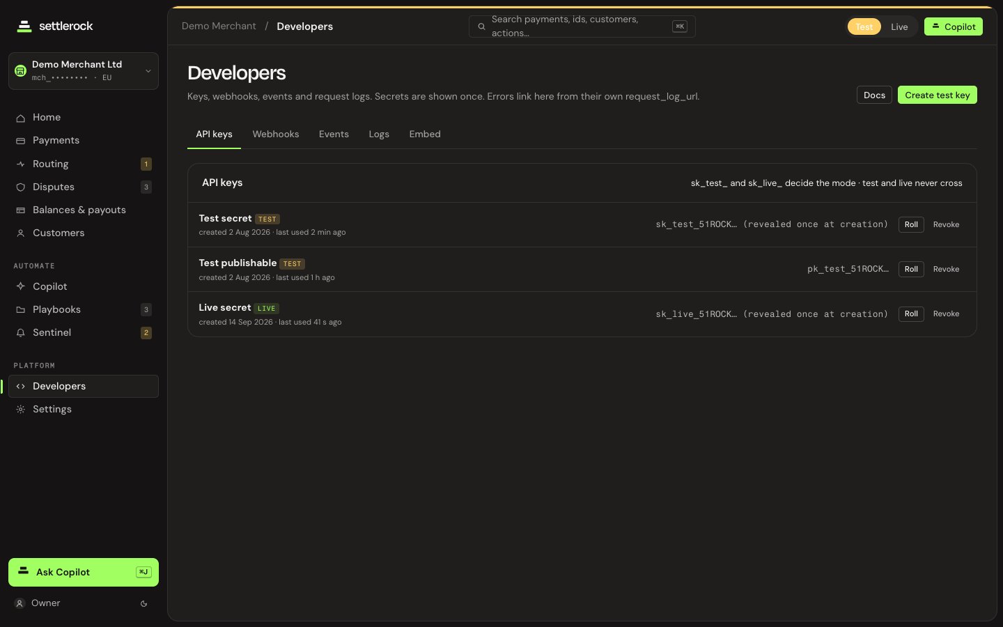Open the Webhooks tab
The image size is (1003, 627).
pyautogui.click(x=276, y=134)
